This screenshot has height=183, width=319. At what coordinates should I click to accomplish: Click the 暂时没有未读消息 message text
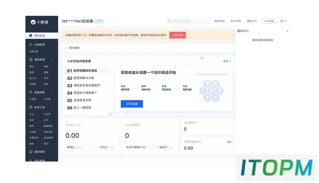[263, 40]
